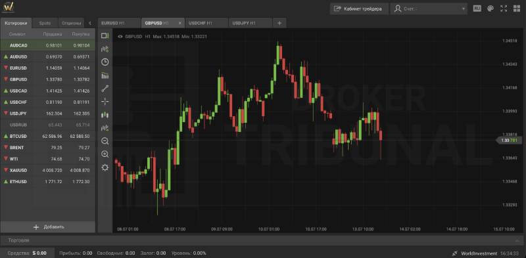The width and height of the screenshot is (526, 258).
Task: Select the AUDUSD quote row
Action: 48,56
